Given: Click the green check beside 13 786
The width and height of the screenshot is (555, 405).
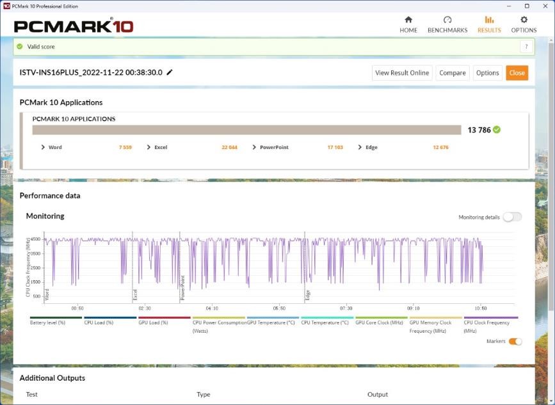Looking at the screenshot, I should pyautogui.click(x=497, y=130).
